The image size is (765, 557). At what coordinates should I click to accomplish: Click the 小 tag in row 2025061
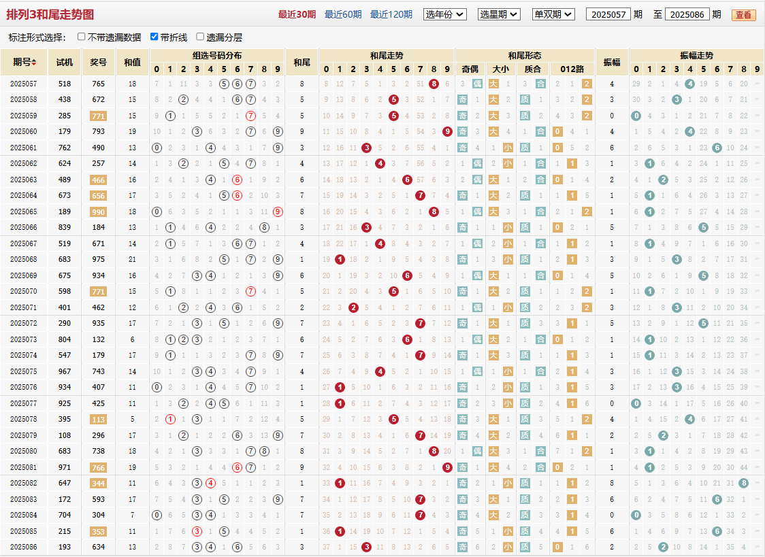coord(508,148)
